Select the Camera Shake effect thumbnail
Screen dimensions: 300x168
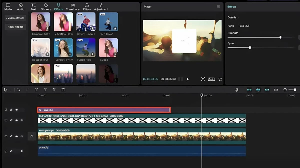[x=40, y=22]
